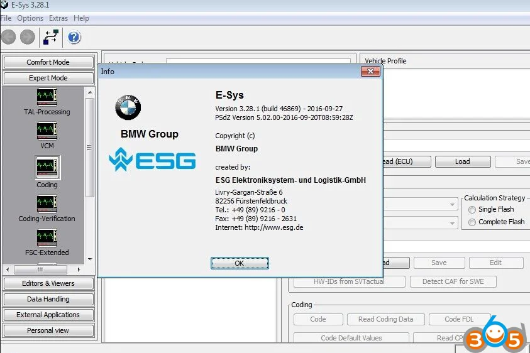530x353 pixels.
Task: Click the Read (ECU) button
Action: tap(407, 161)
